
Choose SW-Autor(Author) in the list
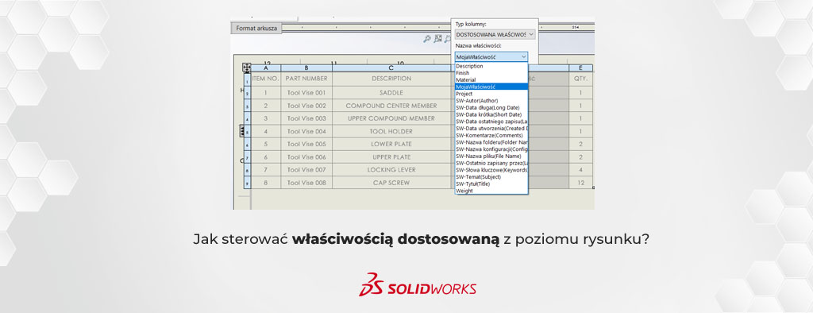[491, 101]
